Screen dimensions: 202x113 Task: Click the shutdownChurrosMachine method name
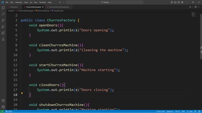point(61,105)
